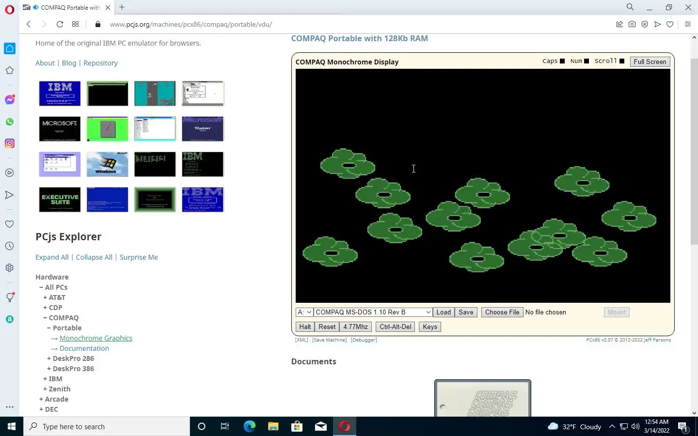This screenshot has width=698, height=436.
Task: Click Choose File button
Action: [502, 312]
